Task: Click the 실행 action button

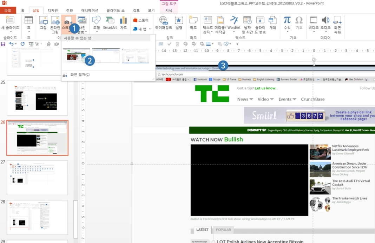Action: click(179, 23)
